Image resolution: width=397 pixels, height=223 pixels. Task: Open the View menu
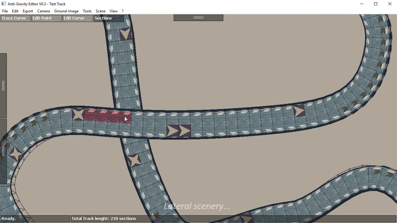coord(114,11)
